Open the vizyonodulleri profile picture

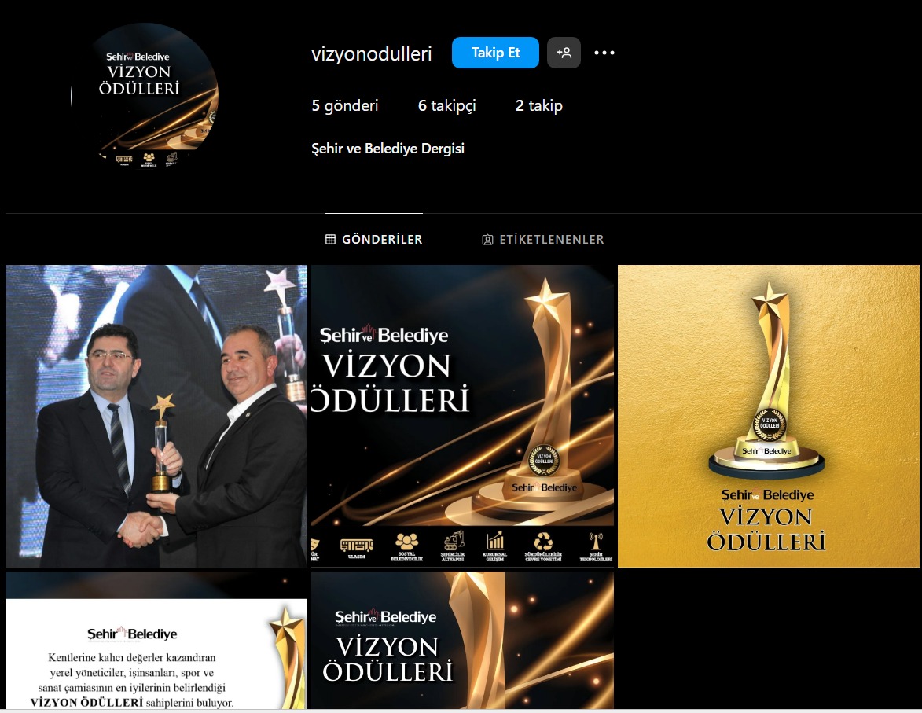click(145, 96)
